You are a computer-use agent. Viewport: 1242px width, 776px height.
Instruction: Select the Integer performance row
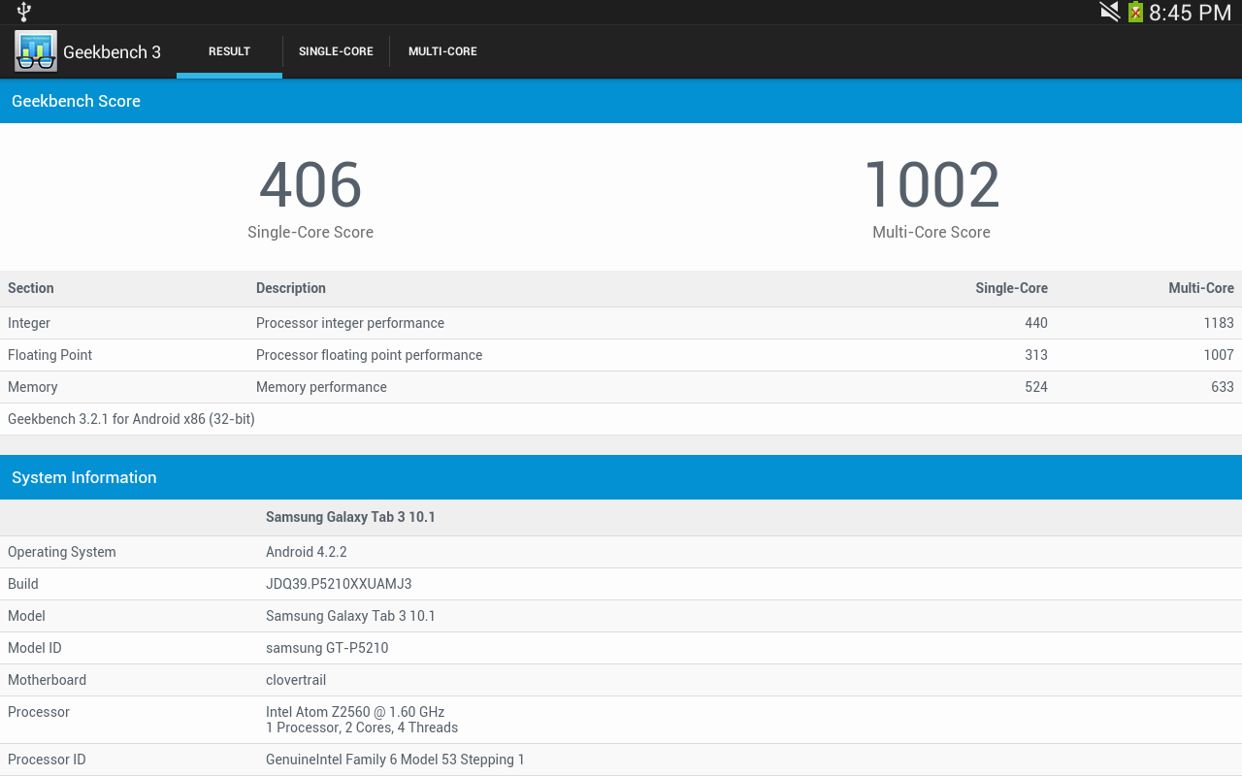coord(621,323)
